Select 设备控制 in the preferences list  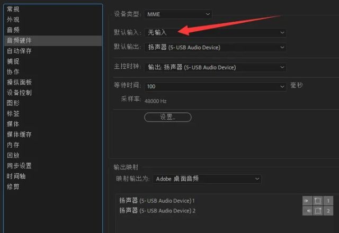coord(53,93)
